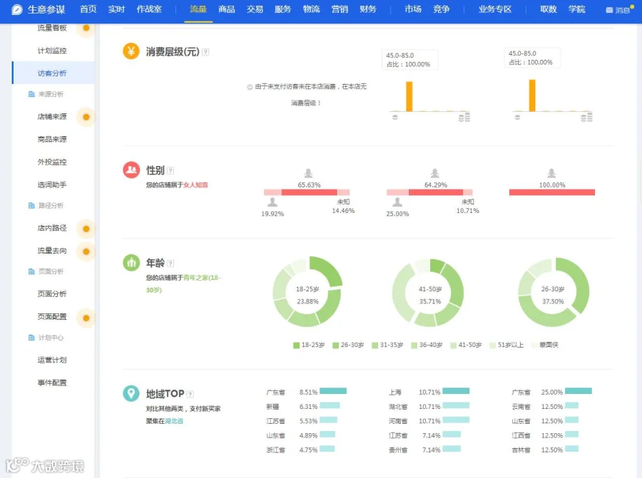642x478 pixels.
Task: Click info icon before 由于未支付访客 notice
Action: 250,87
